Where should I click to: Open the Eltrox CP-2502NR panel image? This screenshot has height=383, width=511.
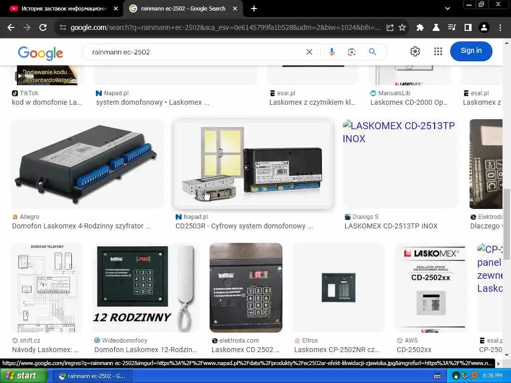(x=339, y=288)
